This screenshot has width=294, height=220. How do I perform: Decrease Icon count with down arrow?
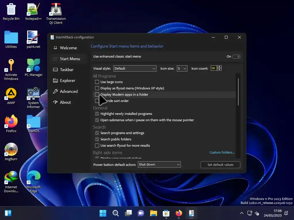click(x=219, y=69)
